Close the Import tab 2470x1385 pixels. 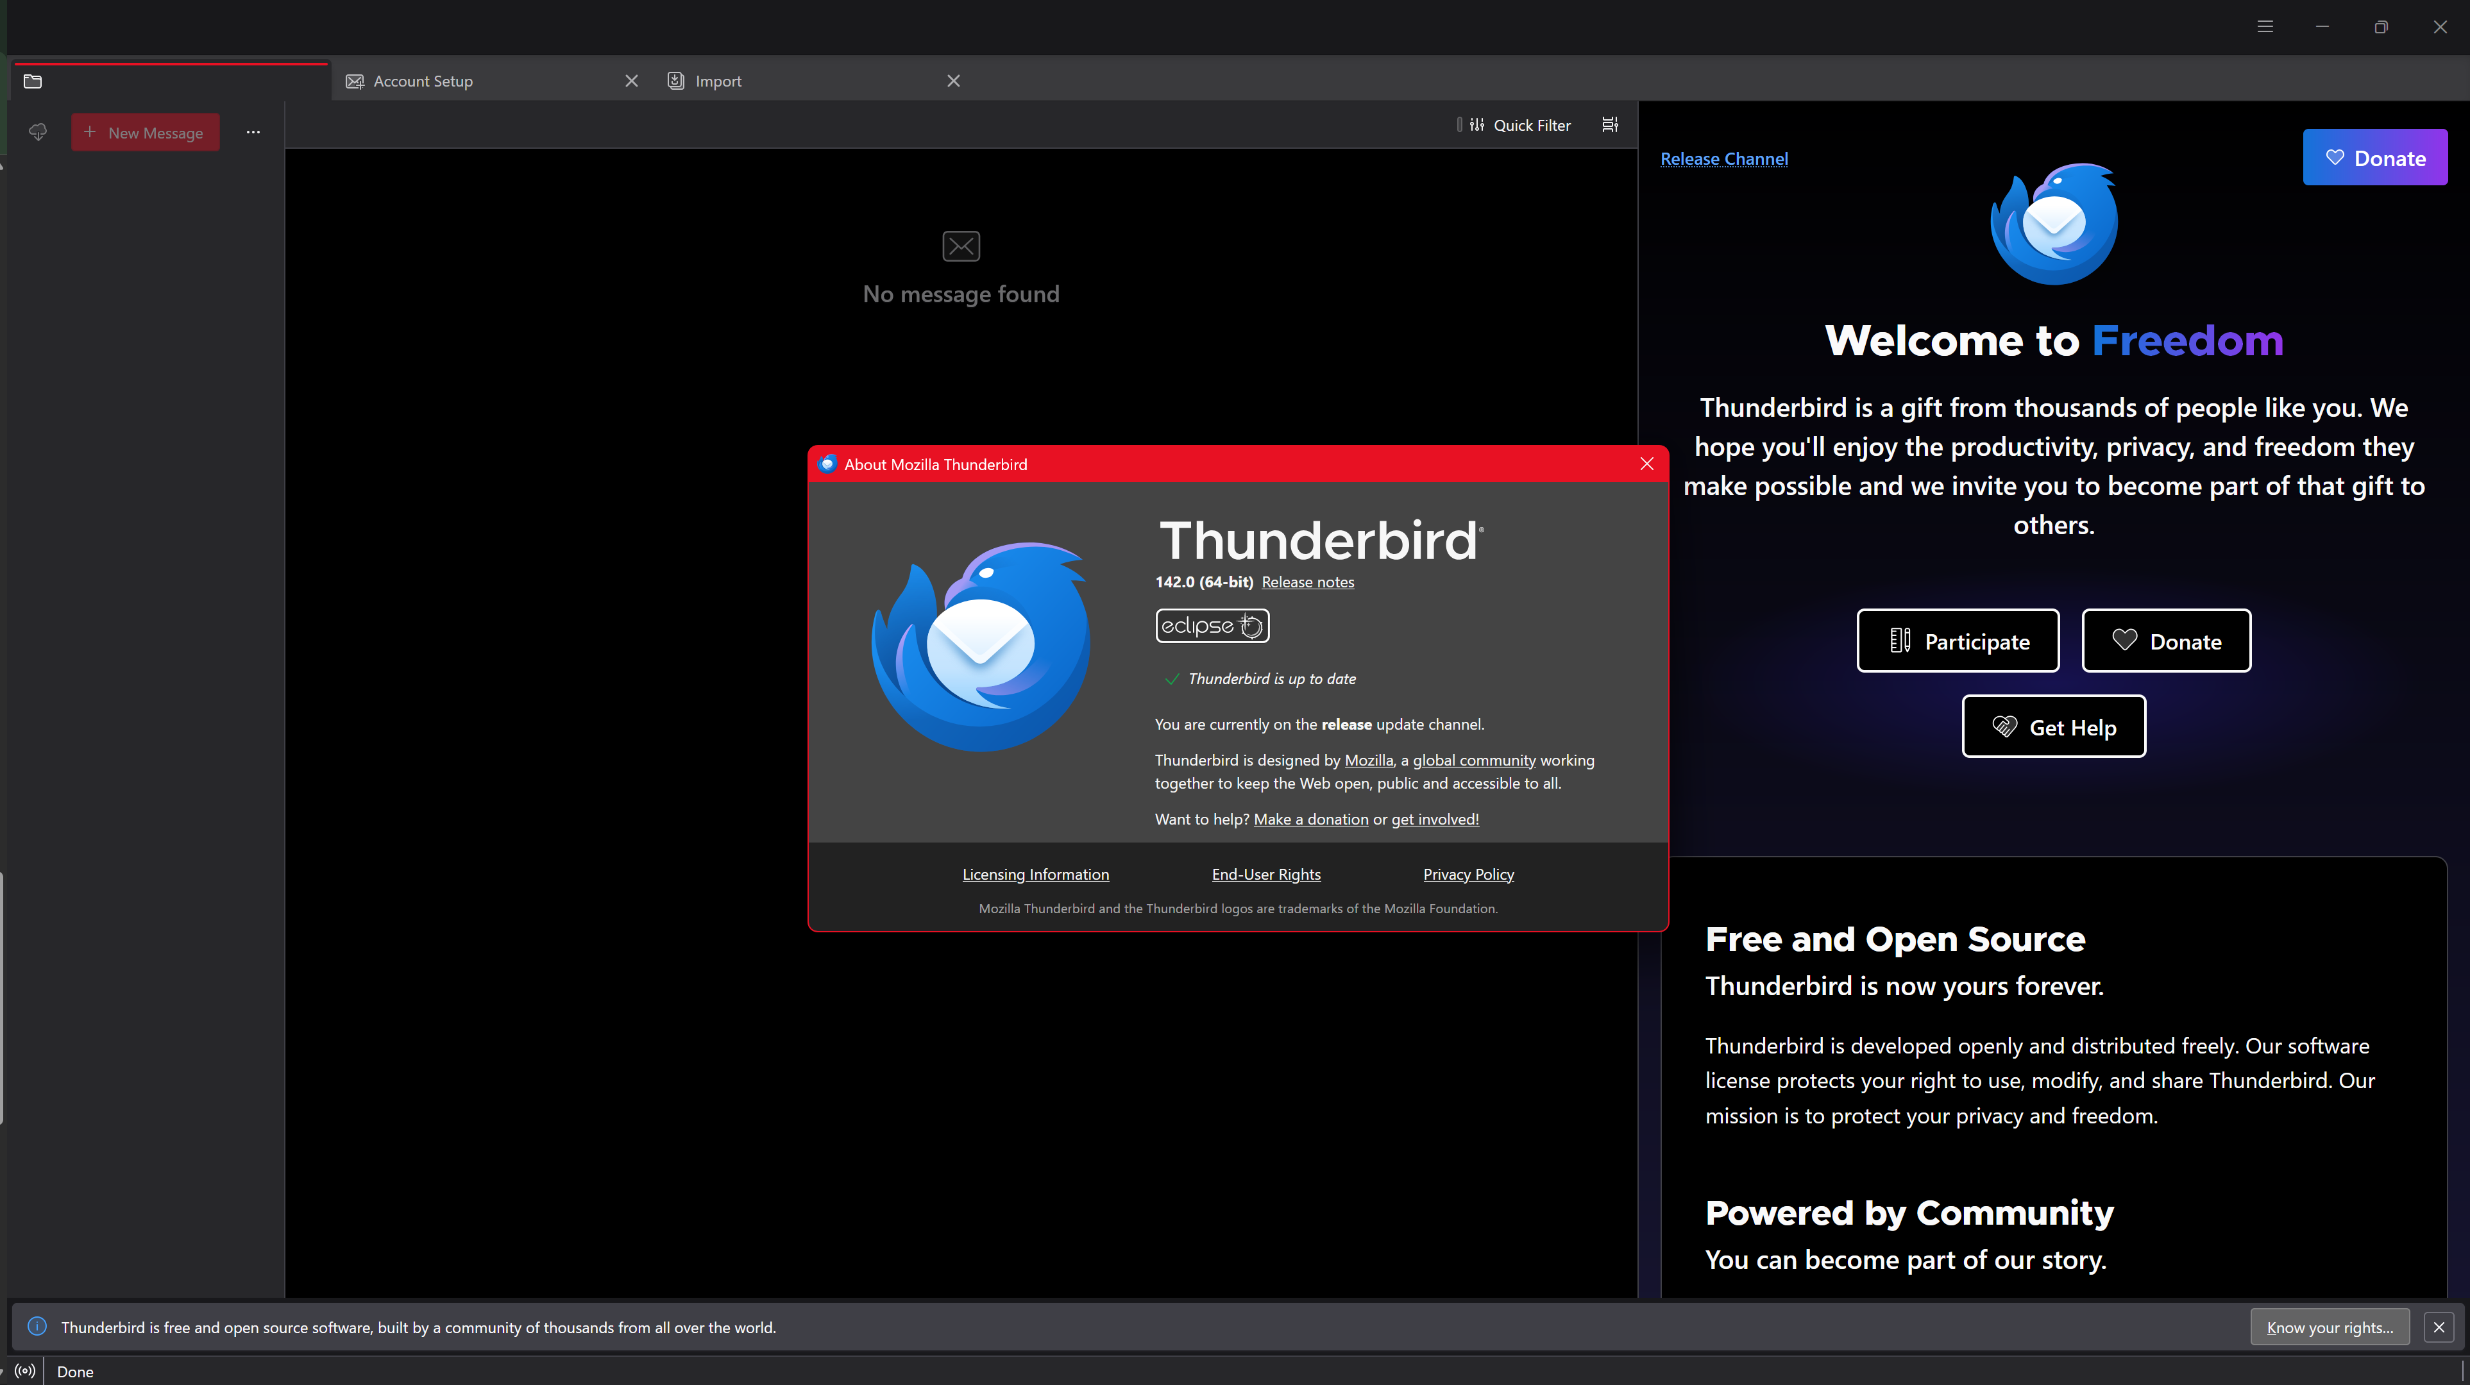(953, 81)
